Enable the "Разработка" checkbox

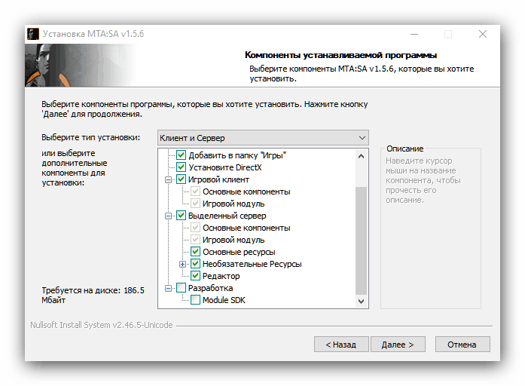point(181,288)
